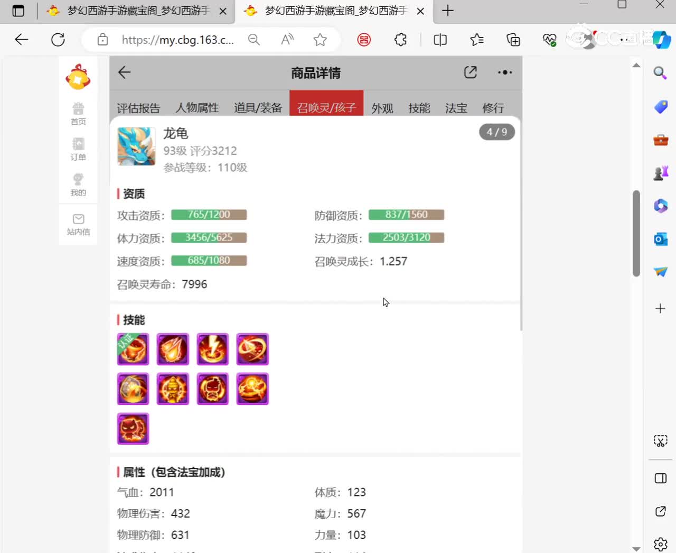Open the sidebar Microsoft 365 icon

click(661, 206)
